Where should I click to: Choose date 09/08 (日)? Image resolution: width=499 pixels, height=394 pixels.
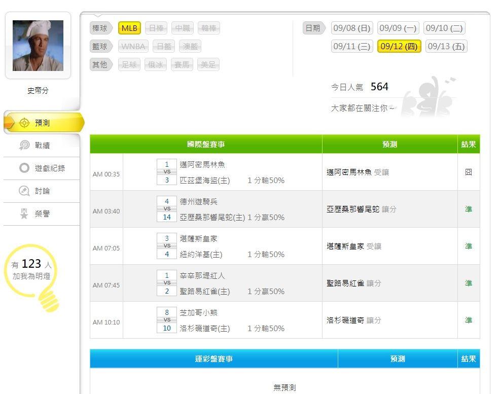click(352, 28)
